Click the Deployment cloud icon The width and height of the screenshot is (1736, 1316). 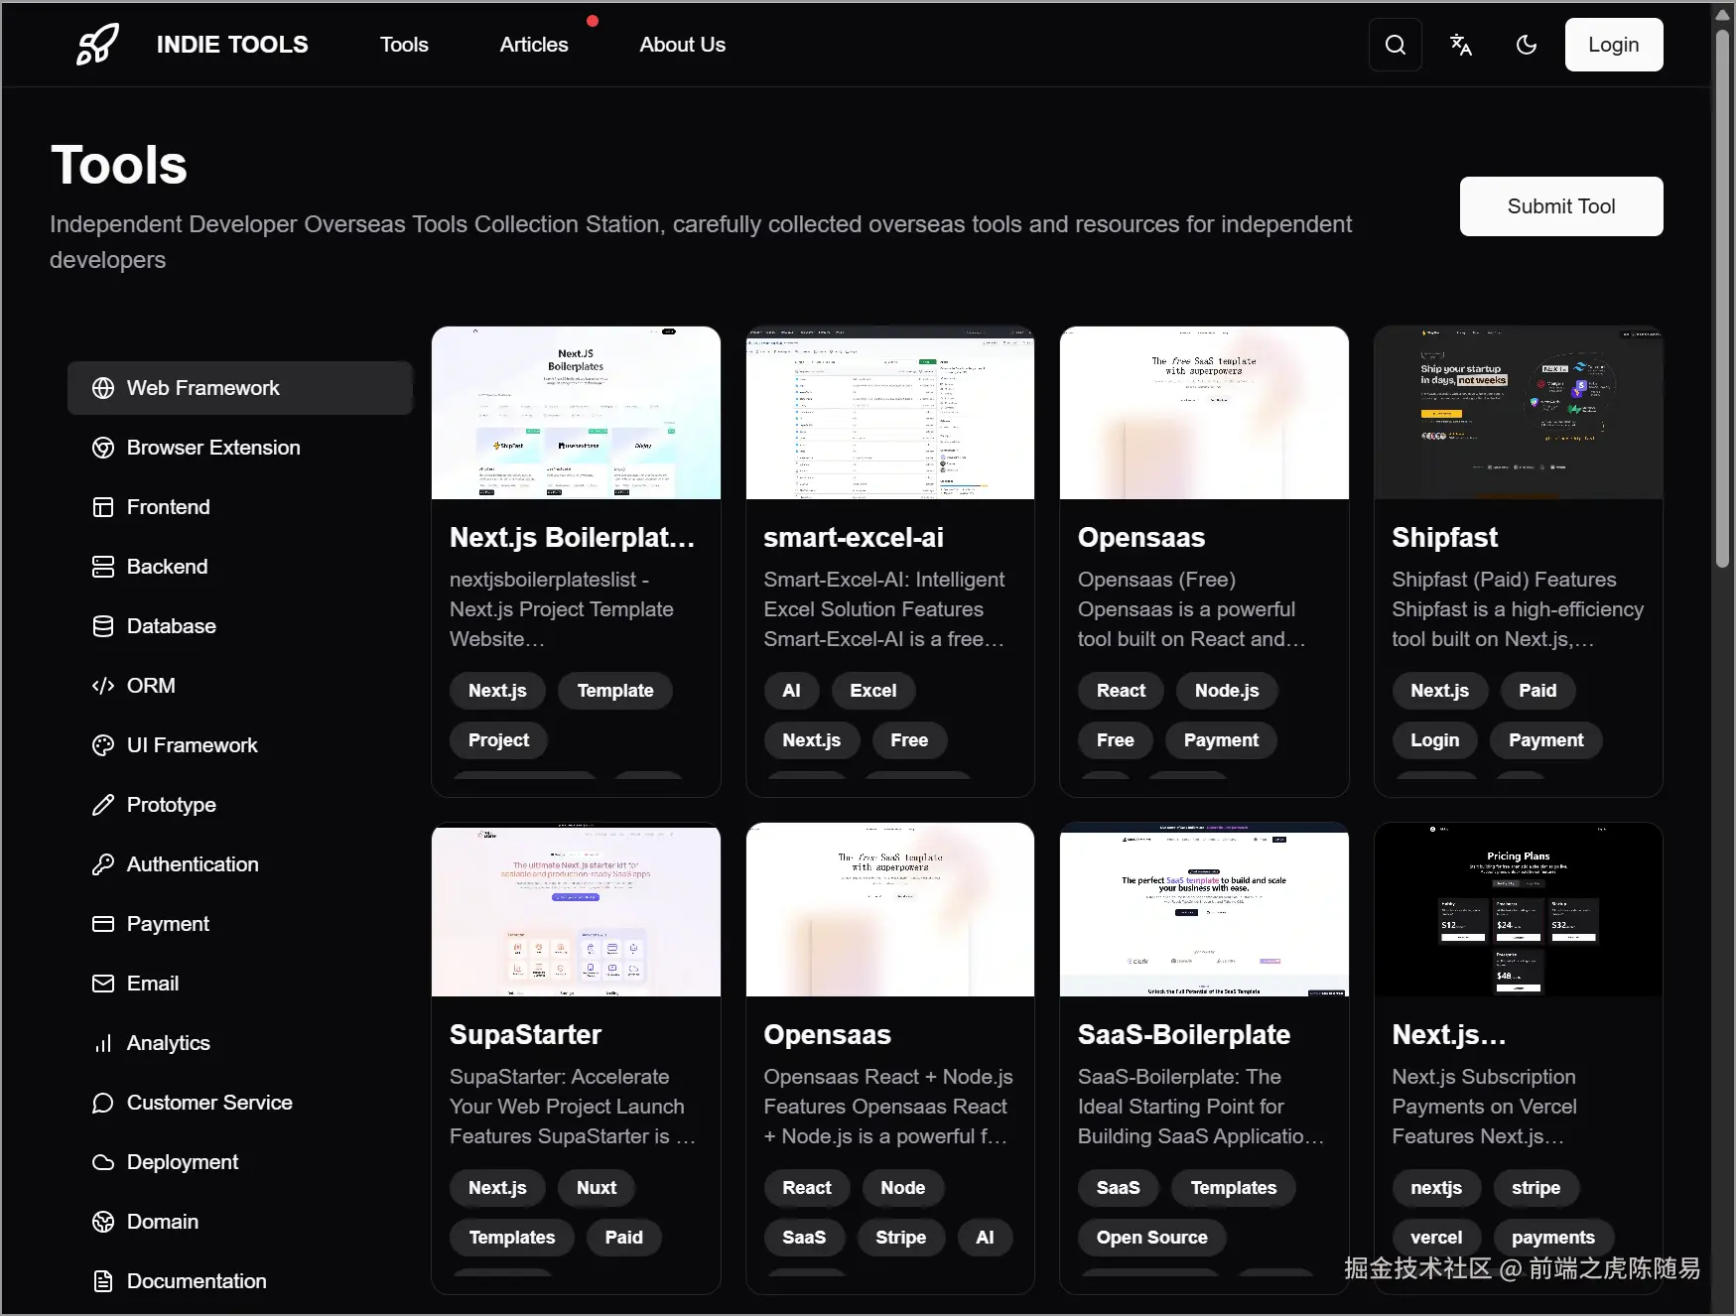[103, 1162]
